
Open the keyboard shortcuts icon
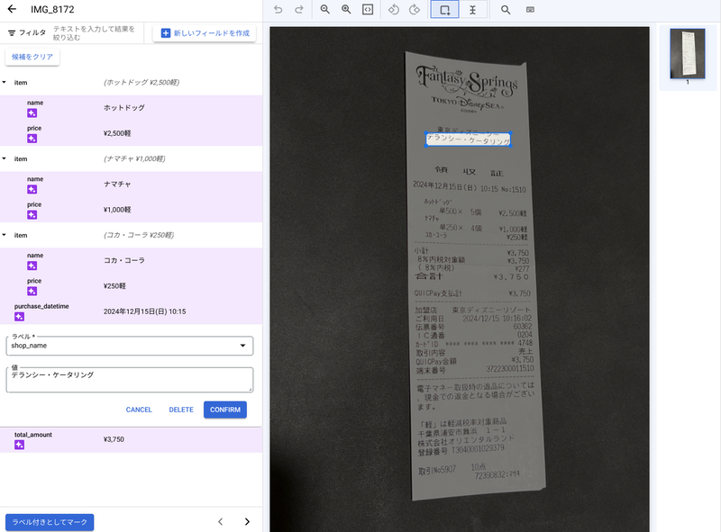[x=530, y=10]
